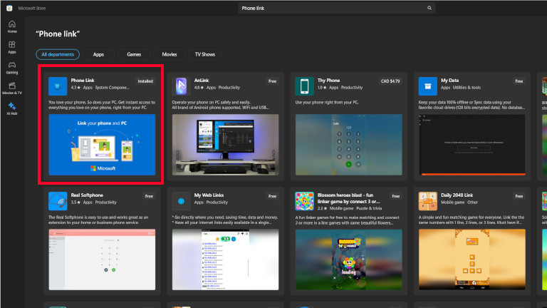This screenshot has height=308, width=547.
Task: Switch to the TV Shows filter
Action: [205, 54]
